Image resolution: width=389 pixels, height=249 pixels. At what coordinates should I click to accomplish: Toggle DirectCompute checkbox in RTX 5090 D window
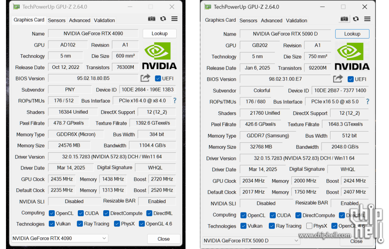(298, 215)
